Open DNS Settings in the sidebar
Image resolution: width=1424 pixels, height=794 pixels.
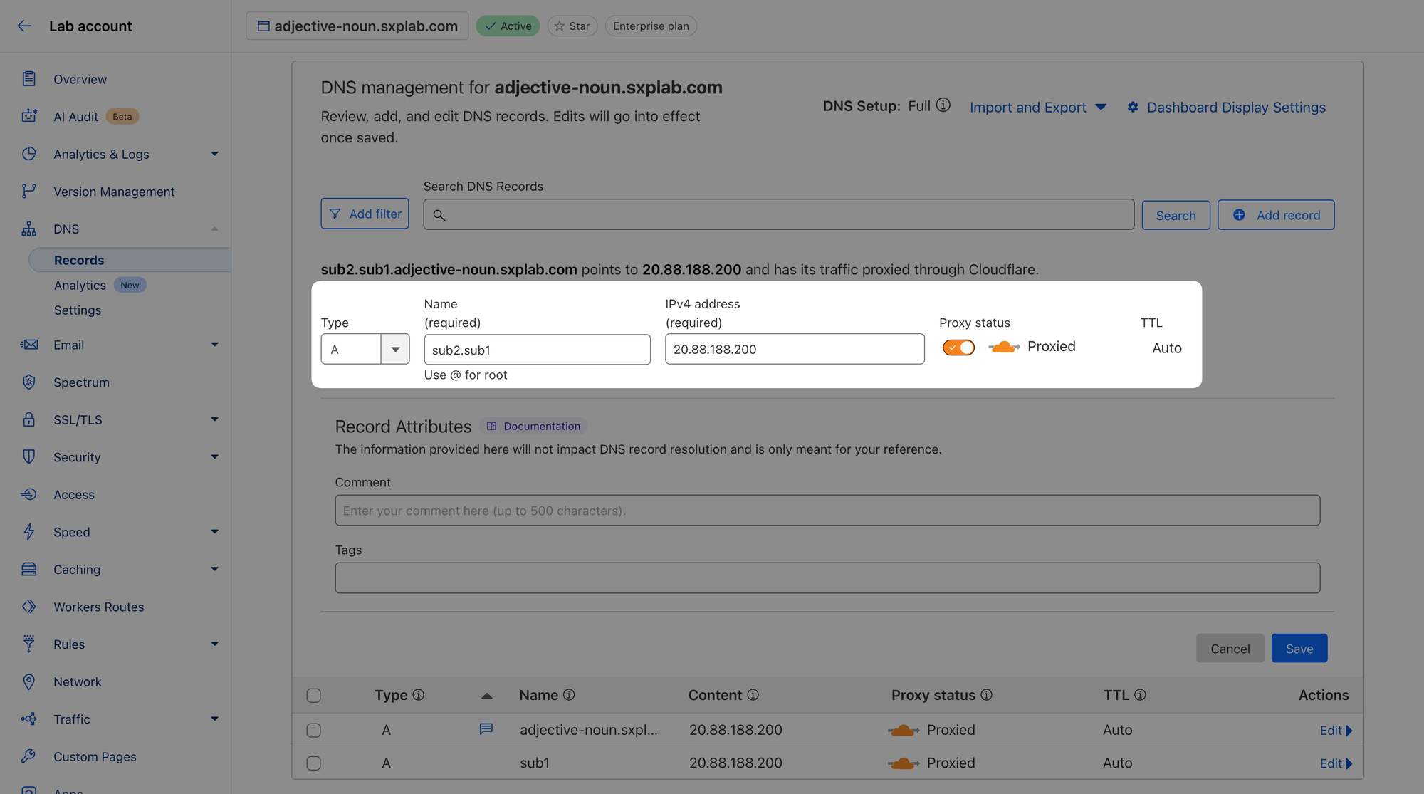pyautogui.click(x=78, y=310)
